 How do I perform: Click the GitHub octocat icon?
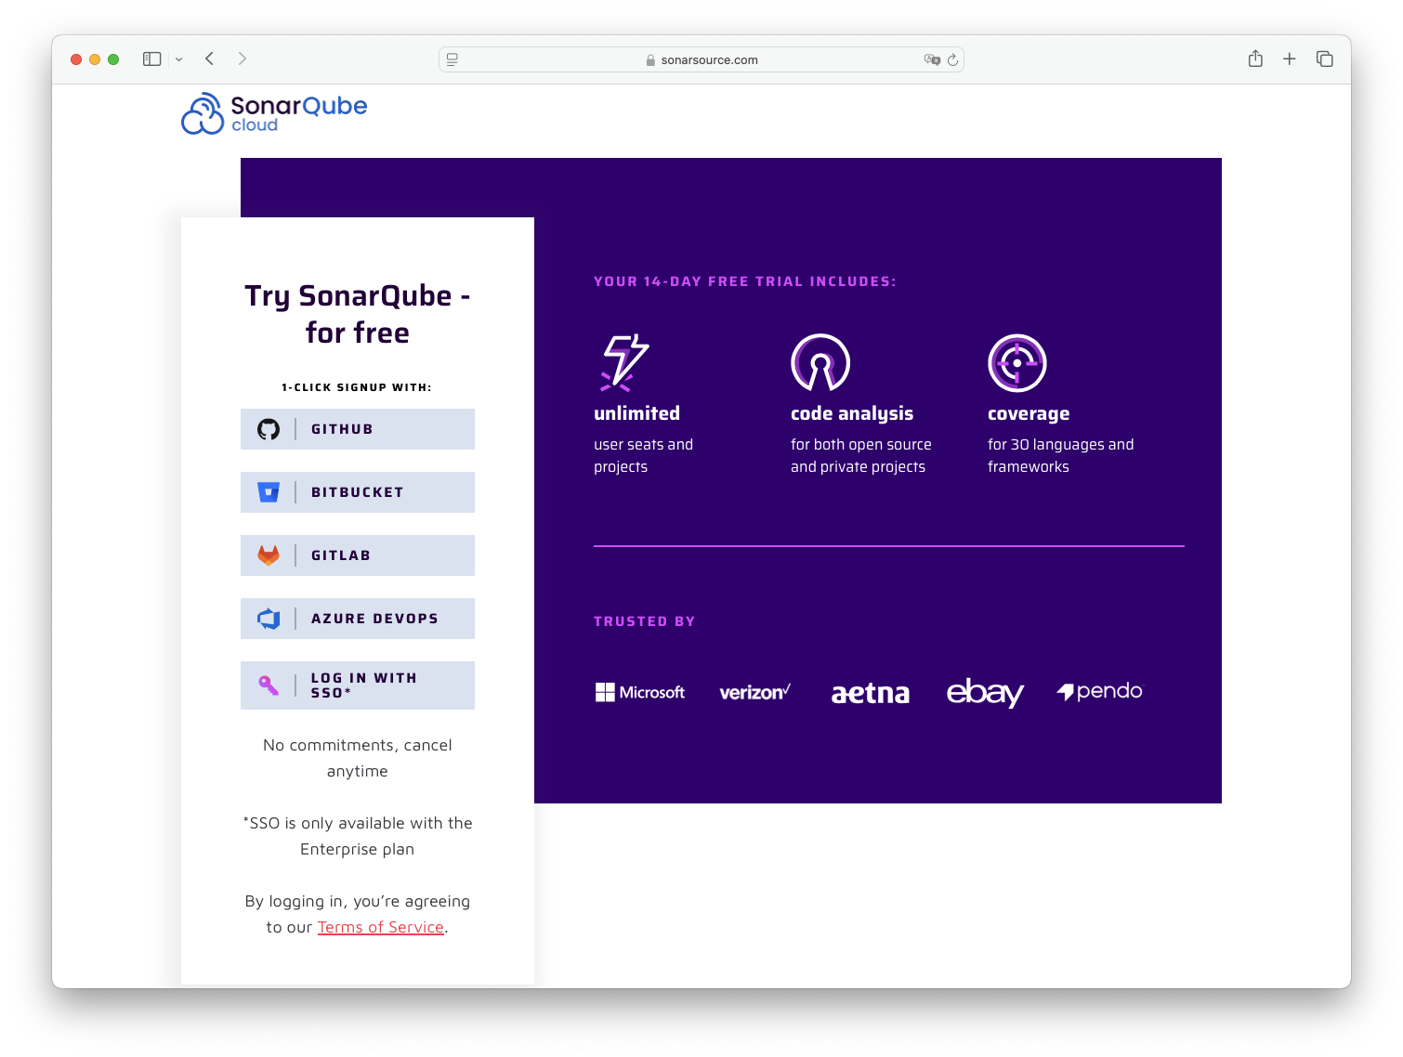(x=269, y=429)
